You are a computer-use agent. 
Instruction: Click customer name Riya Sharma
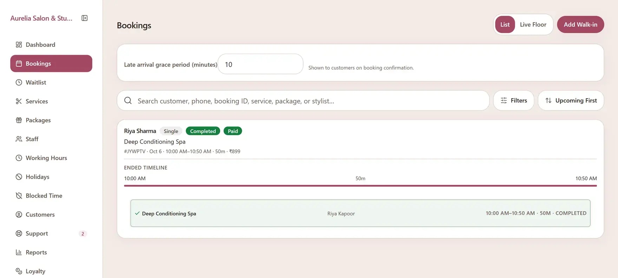tap(140, 131)
